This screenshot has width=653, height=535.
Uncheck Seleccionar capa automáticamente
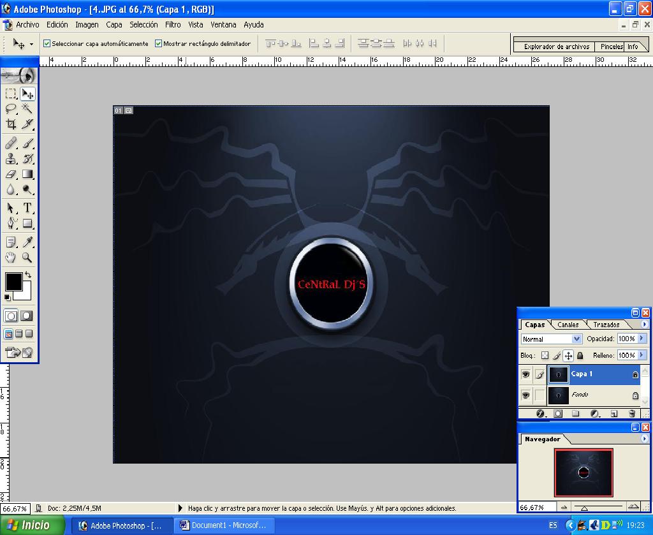(47, 44)
